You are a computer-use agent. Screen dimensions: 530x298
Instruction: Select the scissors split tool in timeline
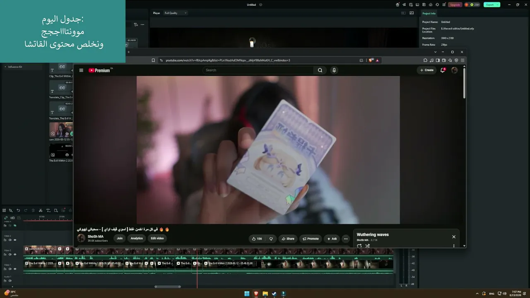pyautogui.click(x=40, y=211)
